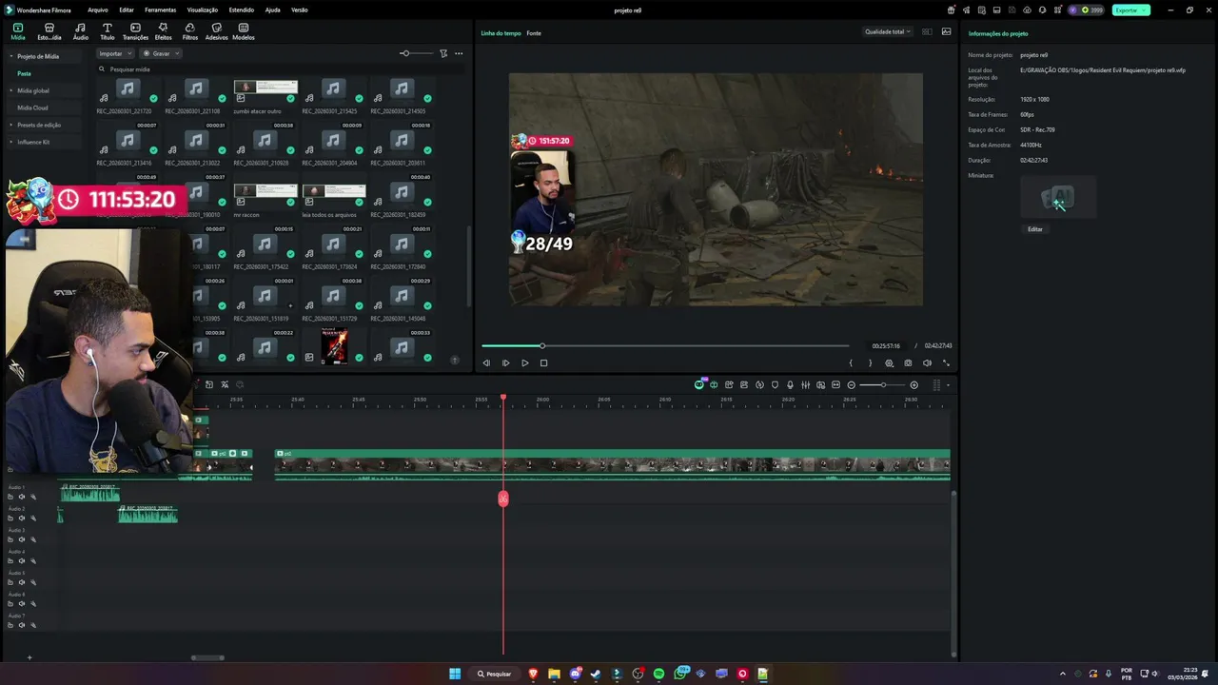The image size is (1218, 685).
Task: Open timeline layout options dropdown arrow
Action: pos(947,384)
